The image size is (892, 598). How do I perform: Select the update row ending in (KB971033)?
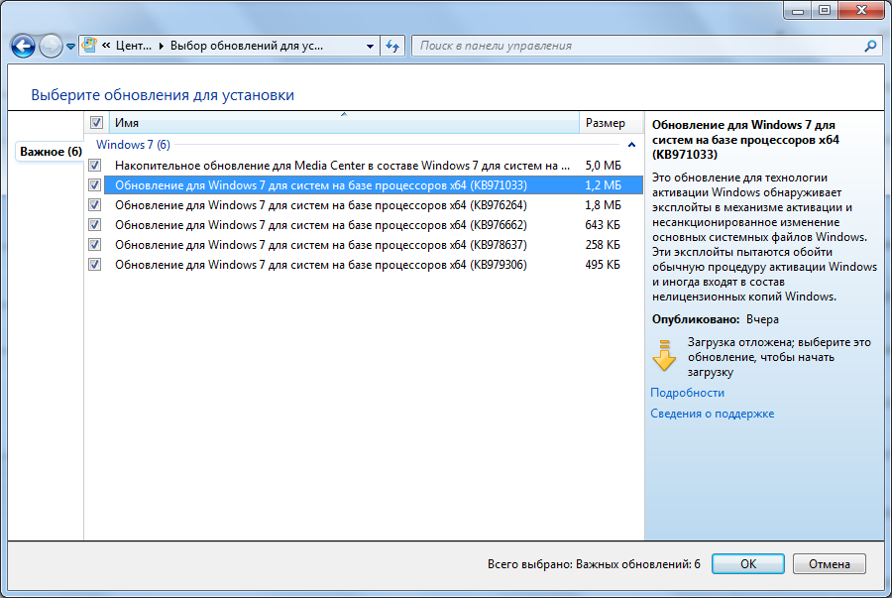click(374, 185)
